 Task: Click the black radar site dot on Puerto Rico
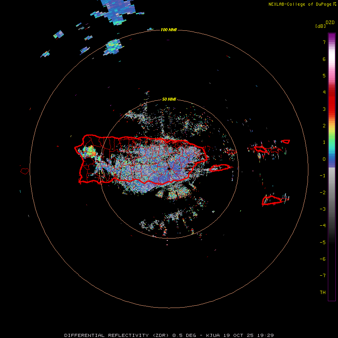(x=169, y=169)
